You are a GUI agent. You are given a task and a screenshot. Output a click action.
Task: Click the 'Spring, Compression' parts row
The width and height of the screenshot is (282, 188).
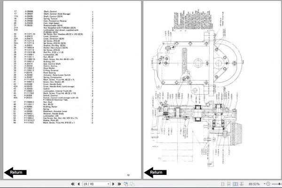(x=53, y=77)
